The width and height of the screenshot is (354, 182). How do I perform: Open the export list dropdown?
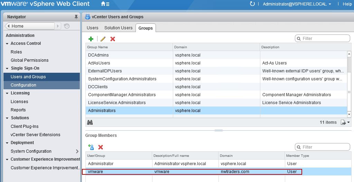coord(345,122)
